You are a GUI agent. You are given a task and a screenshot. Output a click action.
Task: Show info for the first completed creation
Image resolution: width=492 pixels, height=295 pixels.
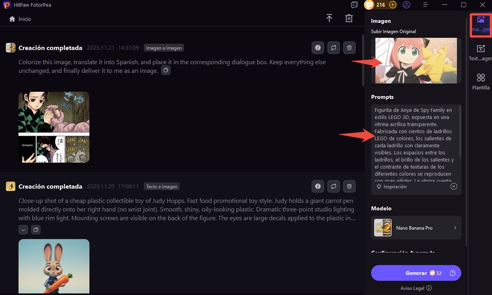coord(318,47)
